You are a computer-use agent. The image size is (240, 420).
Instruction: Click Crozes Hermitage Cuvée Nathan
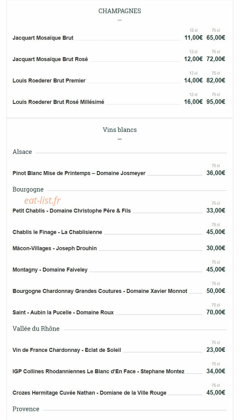89,393
